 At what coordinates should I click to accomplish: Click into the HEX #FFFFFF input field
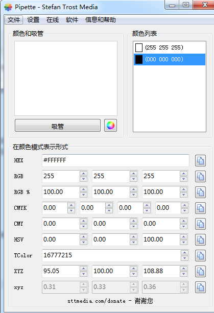[x=115, y=160]
